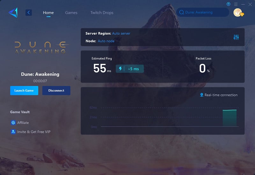
Task: Click the Real-time connection label
Action: pyautogui.click(x=221, y=95)
